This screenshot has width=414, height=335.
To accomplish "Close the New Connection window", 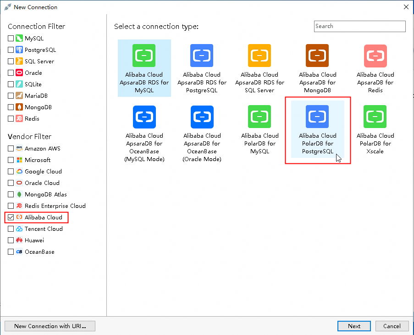I will [406, 7].
